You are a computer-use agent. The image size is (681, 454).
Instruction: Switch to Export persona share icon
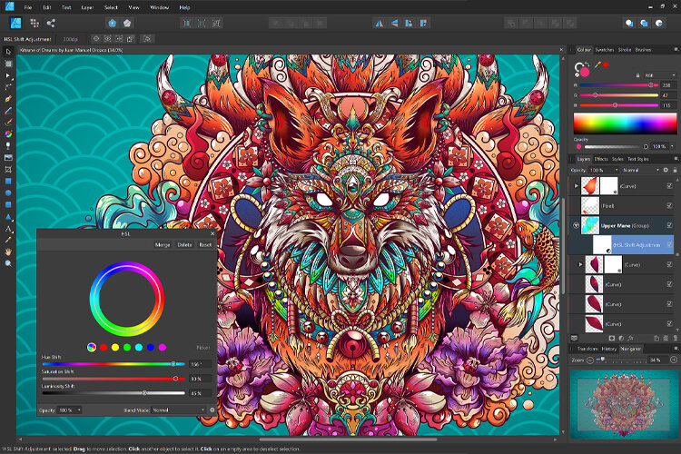pyautogui.click(x=51, y=23)
